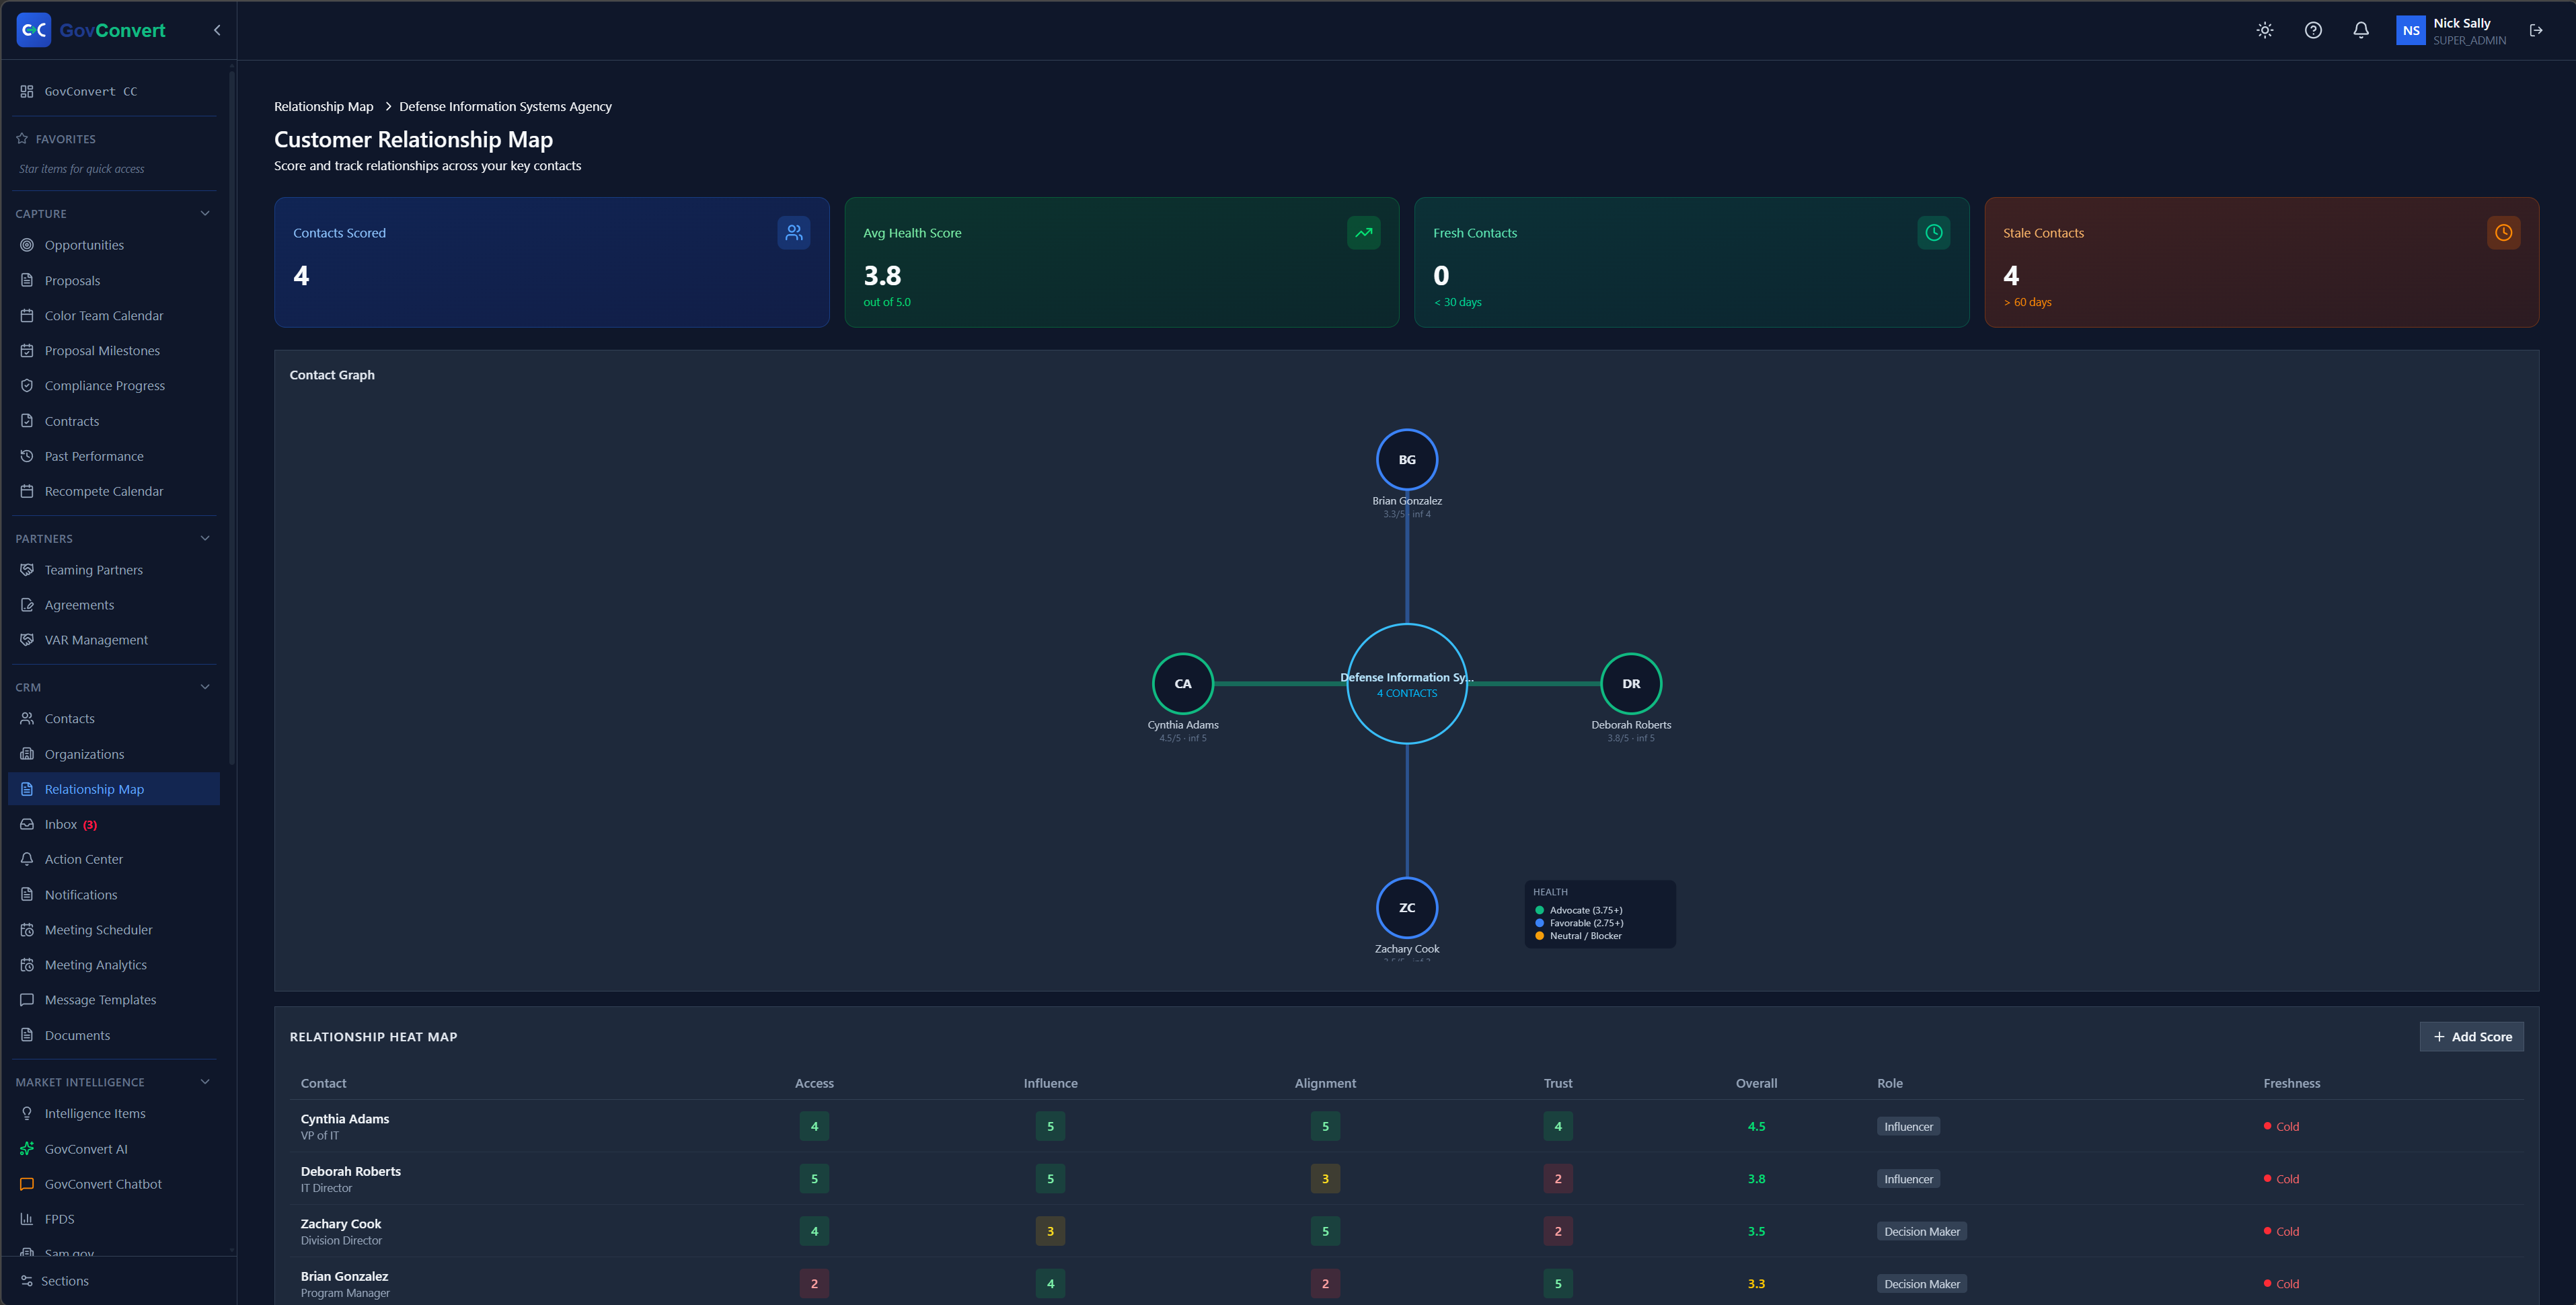The height and width of the screenshot is (1305, 2576).
Task: Click the NS user avatar
Action: (2411, 30)
